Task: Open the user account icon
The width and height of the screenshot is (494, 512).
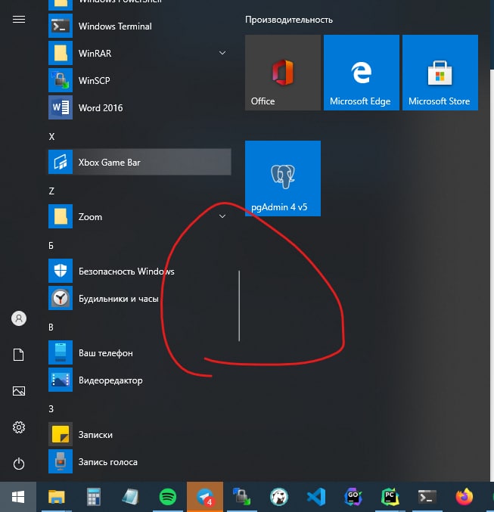Action: [x=19, y=318]
